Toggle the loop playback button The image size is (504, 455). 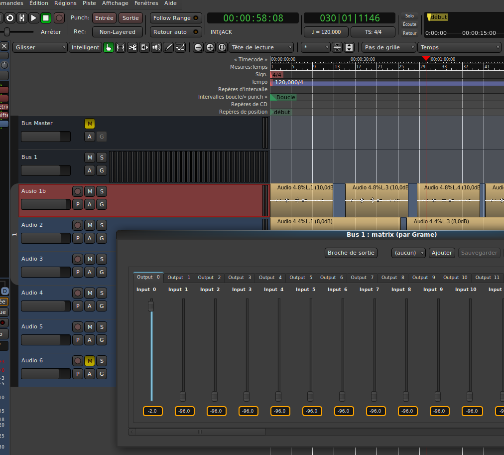click(10, 18)
